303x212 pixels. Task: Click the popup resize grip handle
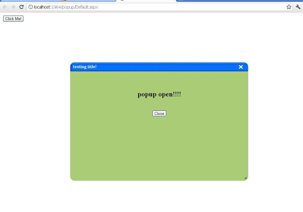[245, 178]
